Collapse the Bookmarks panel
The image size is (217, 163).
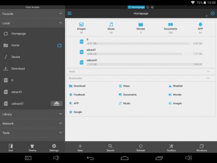click(x=141, y=78)
